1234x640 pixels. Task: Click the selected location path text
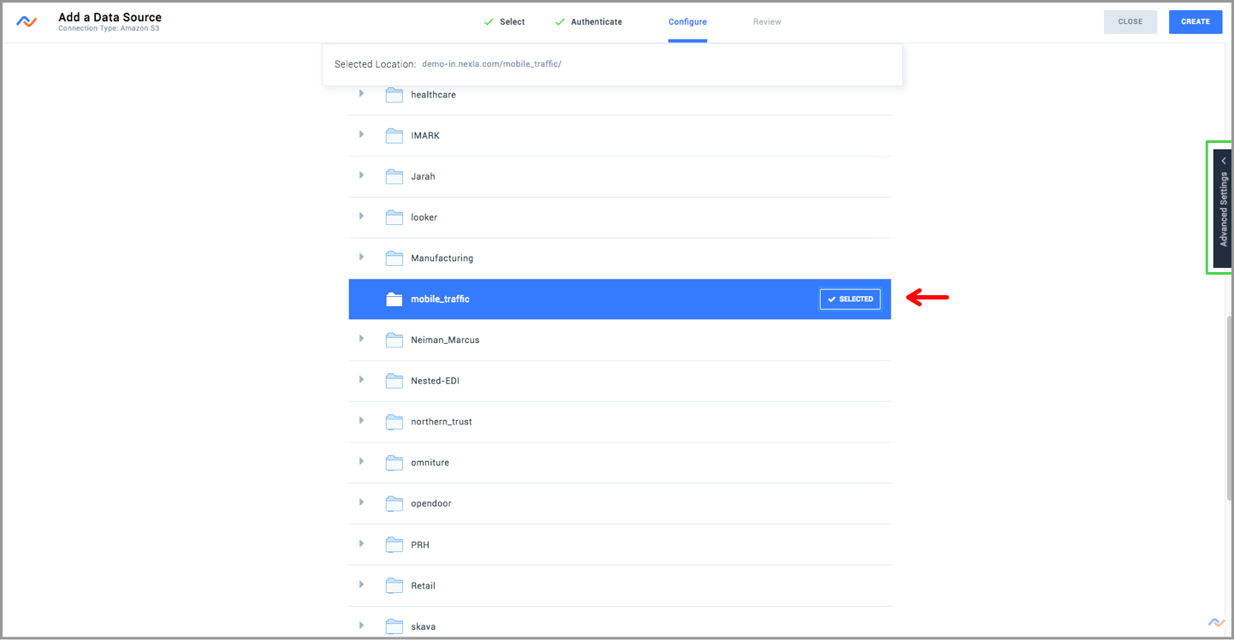pos(491,64)
